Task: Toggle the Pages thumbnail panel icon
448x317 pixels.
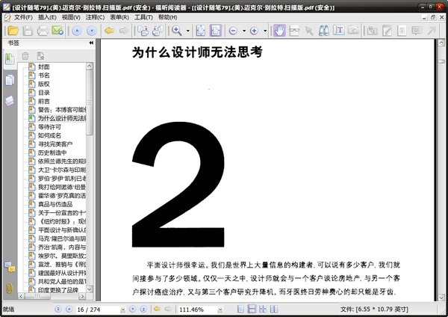Action: click(x=10, y=80)
